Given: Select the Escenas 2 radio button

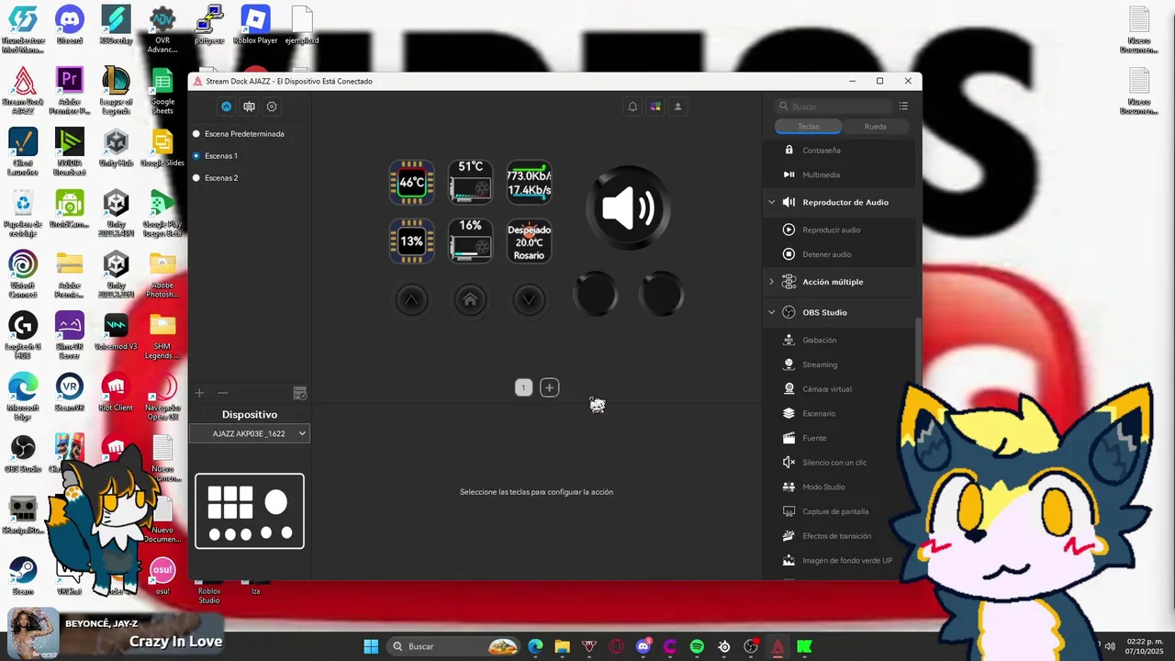Looking at the screenshot, I should click(x=196, y=178).
